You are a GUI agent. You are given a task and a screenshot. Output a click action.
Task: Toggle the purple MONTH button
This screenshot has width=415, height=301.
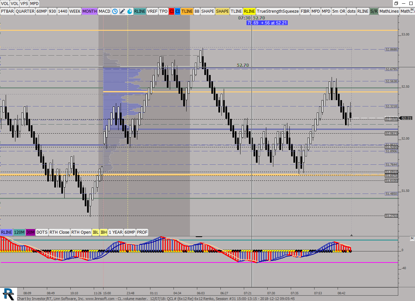pyautogui.click(x=90, y=11)
